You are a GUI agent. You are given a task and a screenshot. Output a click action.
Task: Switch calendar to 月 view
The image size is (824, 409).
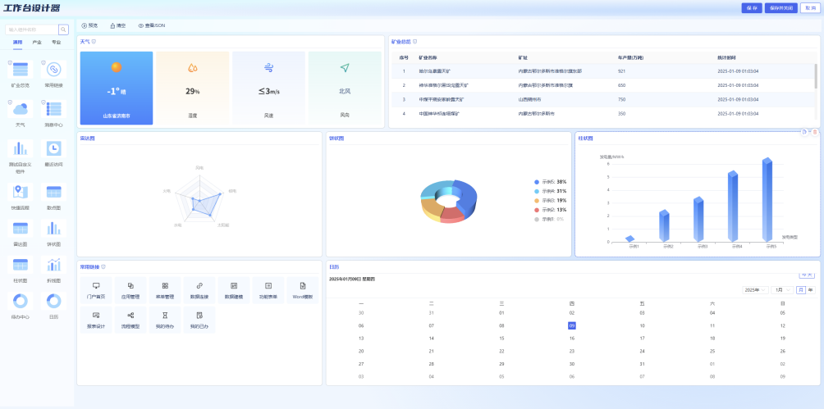[800, 290]
